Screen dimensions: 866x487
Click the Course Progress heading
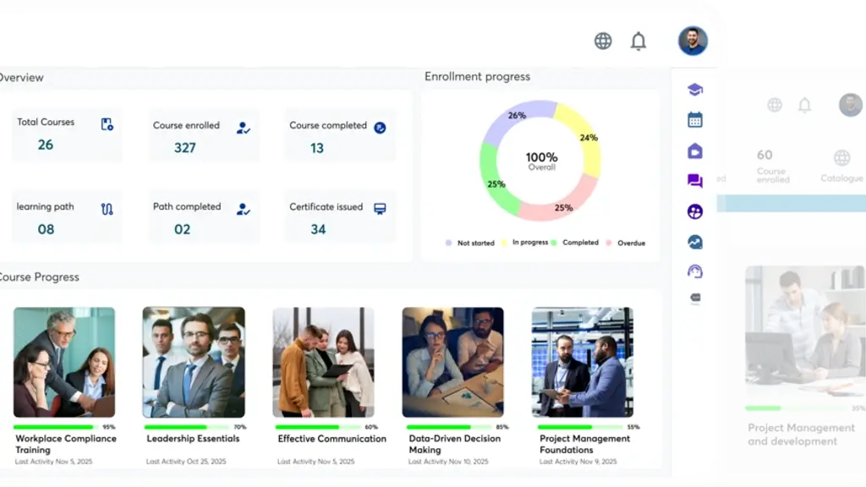coord(39,277)
